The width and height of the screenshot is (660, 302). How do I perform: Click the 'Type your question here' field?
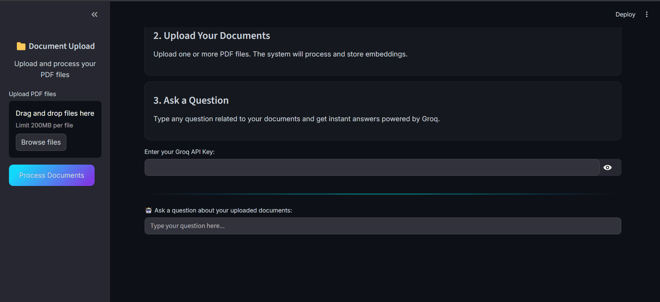pyautogui.click(x=382, y=226)
